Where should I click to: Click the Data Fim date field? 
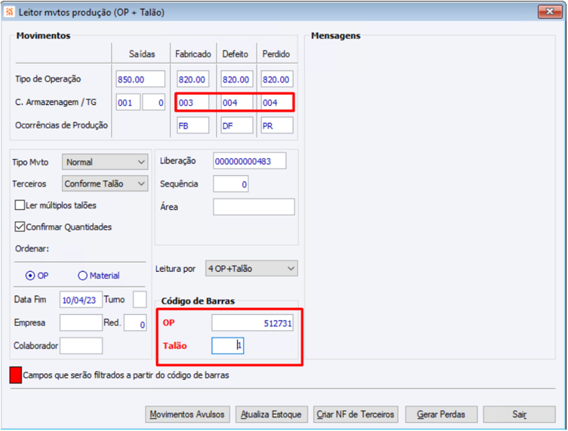[x=81, y=300]
